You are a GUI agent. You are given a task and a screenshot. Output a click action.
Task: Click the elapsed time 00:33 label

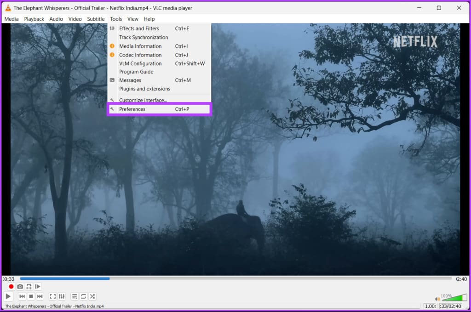click(x=9, y=279)
